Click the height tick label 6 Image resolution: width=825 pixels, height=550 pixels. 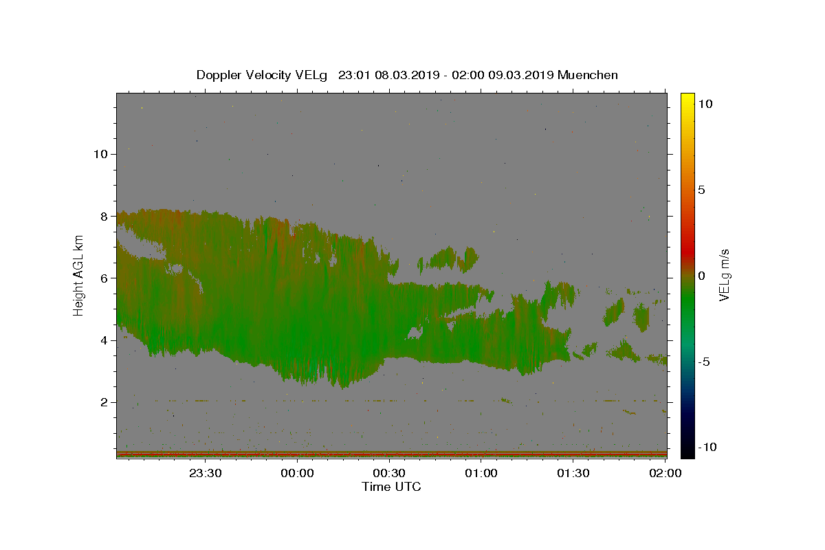pyautogui.click(x=103, y=278)
